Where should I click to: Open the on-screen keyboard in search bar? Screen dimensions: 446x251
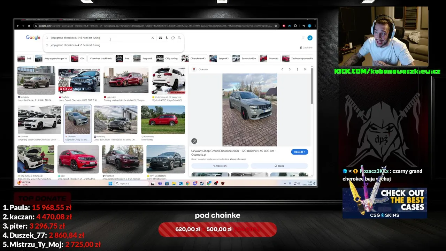click(x=160, y=38)
